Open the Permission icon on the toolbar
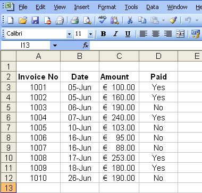 tap(47, 21)
